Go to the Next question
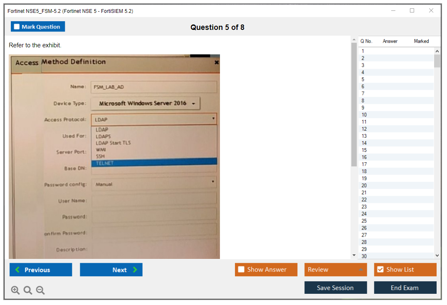This screenshot has width=447, height=305. coord(111,270)
